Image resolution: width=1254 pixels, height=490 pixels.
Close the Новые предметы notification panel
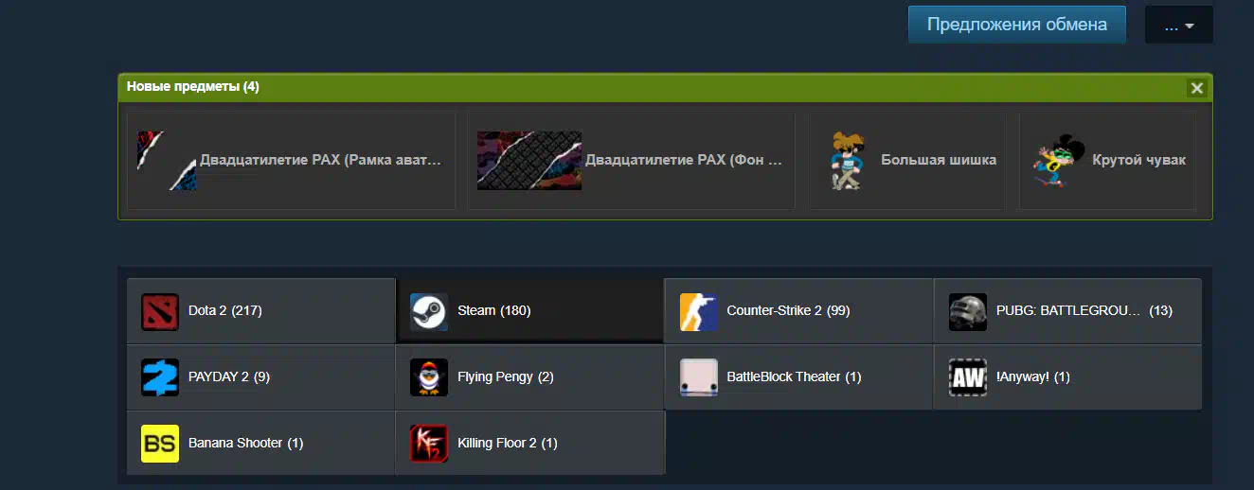pyautogui.click(x=1197, y=88)
